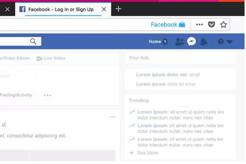Open the right post image thumbnail
Viewport: 246px width, 164px height.
tap(73, 155)
